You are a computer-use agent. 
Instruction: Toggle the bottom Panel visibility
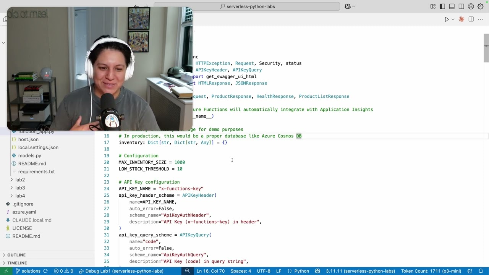click(452, 6)
